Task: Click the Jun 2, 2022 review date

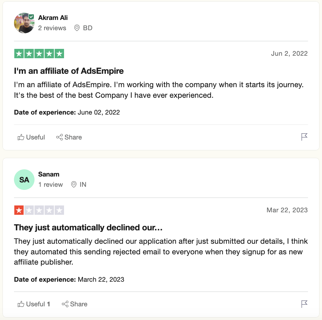Action: 289,53
